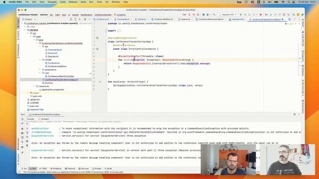Open the TODO tool window button

point(43,169)
